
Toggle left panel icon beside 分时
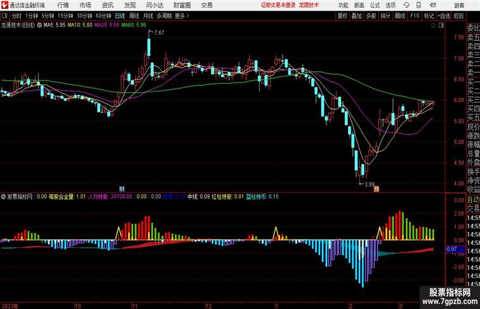coord(4,16)
